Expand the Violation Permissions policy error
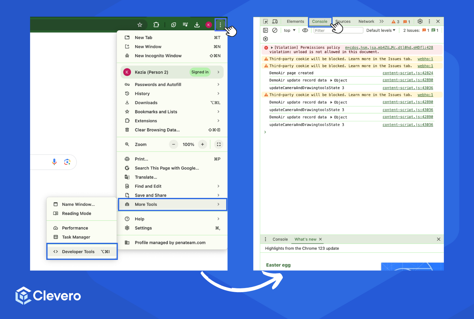Screen dimensions: 474x319 [x=272, y=47]
